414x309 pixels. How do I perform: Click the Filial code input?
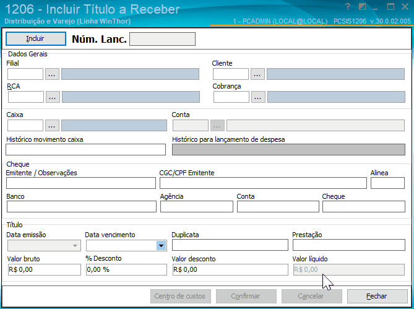point(25,74)
